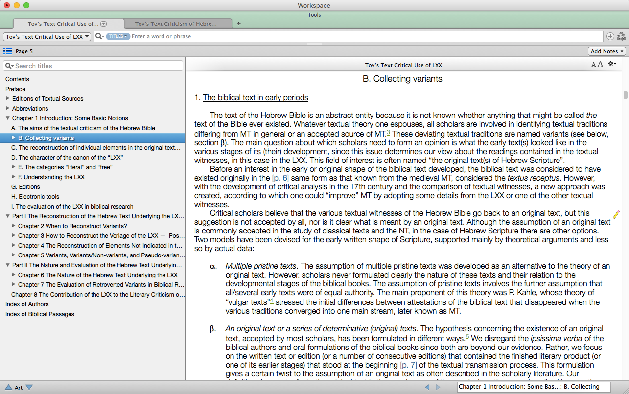Click the yellow highlighter pencil icon
The width and height of the screenshot is (629, 394).
(616, 214)
